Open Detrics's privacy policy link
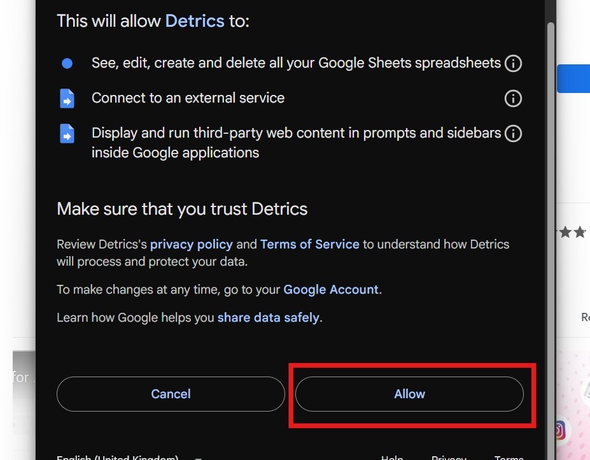 pos(191,244)
